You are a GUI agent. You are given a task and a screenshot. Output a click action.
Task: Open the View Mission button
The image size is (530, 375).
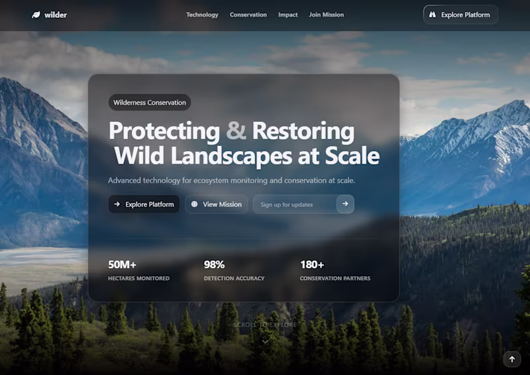click(217, 204)
